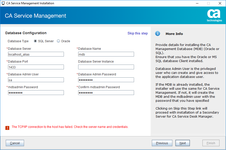Screen dimensions: 226x150
Task: Click the Cancel button
Action: 15,143
